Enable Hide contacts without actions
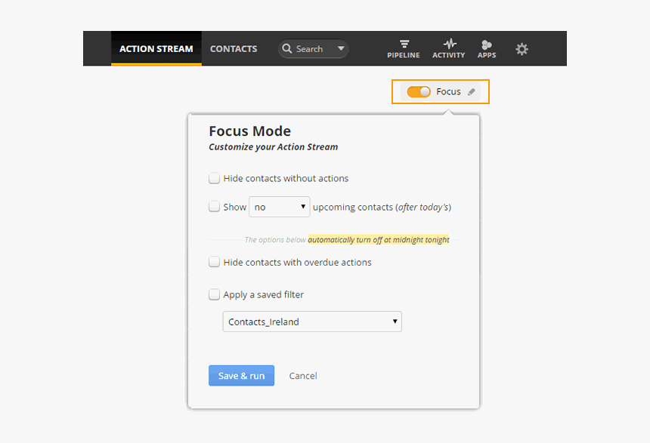Image resolution: width=650 pixels, height=443 pixels. [215, 179]
